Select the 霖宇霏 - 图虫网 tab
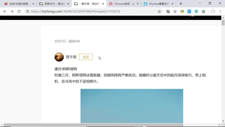This screenshot has height=127, width=225. 89,4
